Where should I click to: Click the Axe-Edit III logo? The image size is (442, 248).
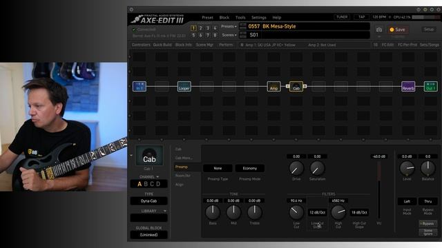(158, 19)
